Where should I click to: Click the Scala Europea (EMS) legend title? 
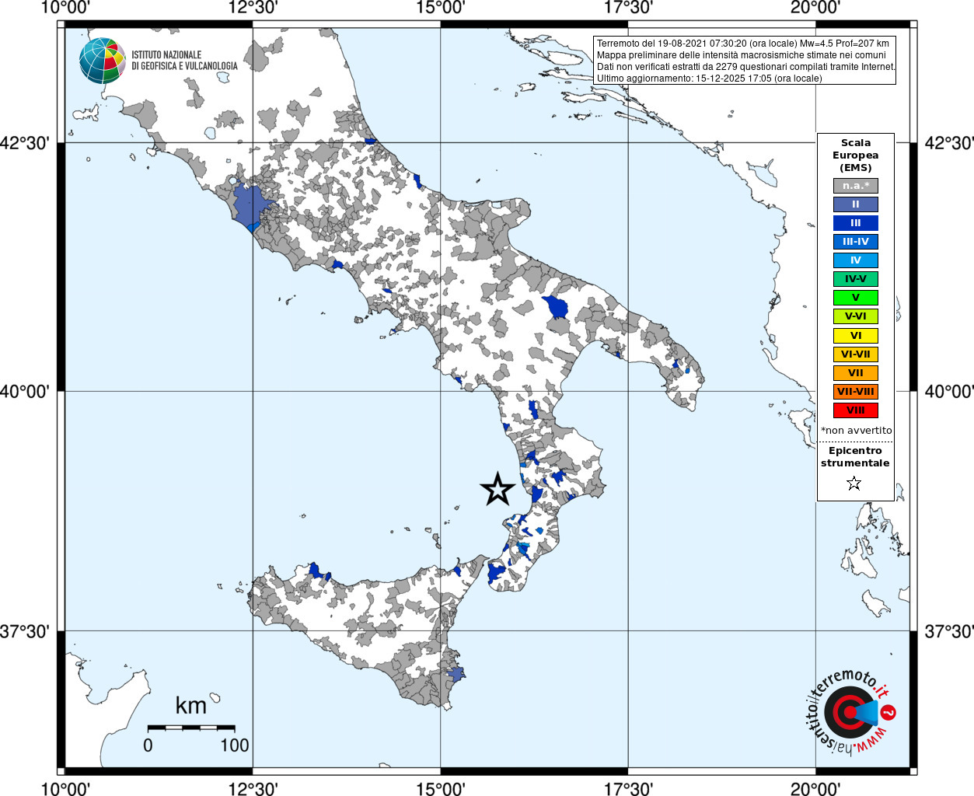tap(856, 155)
